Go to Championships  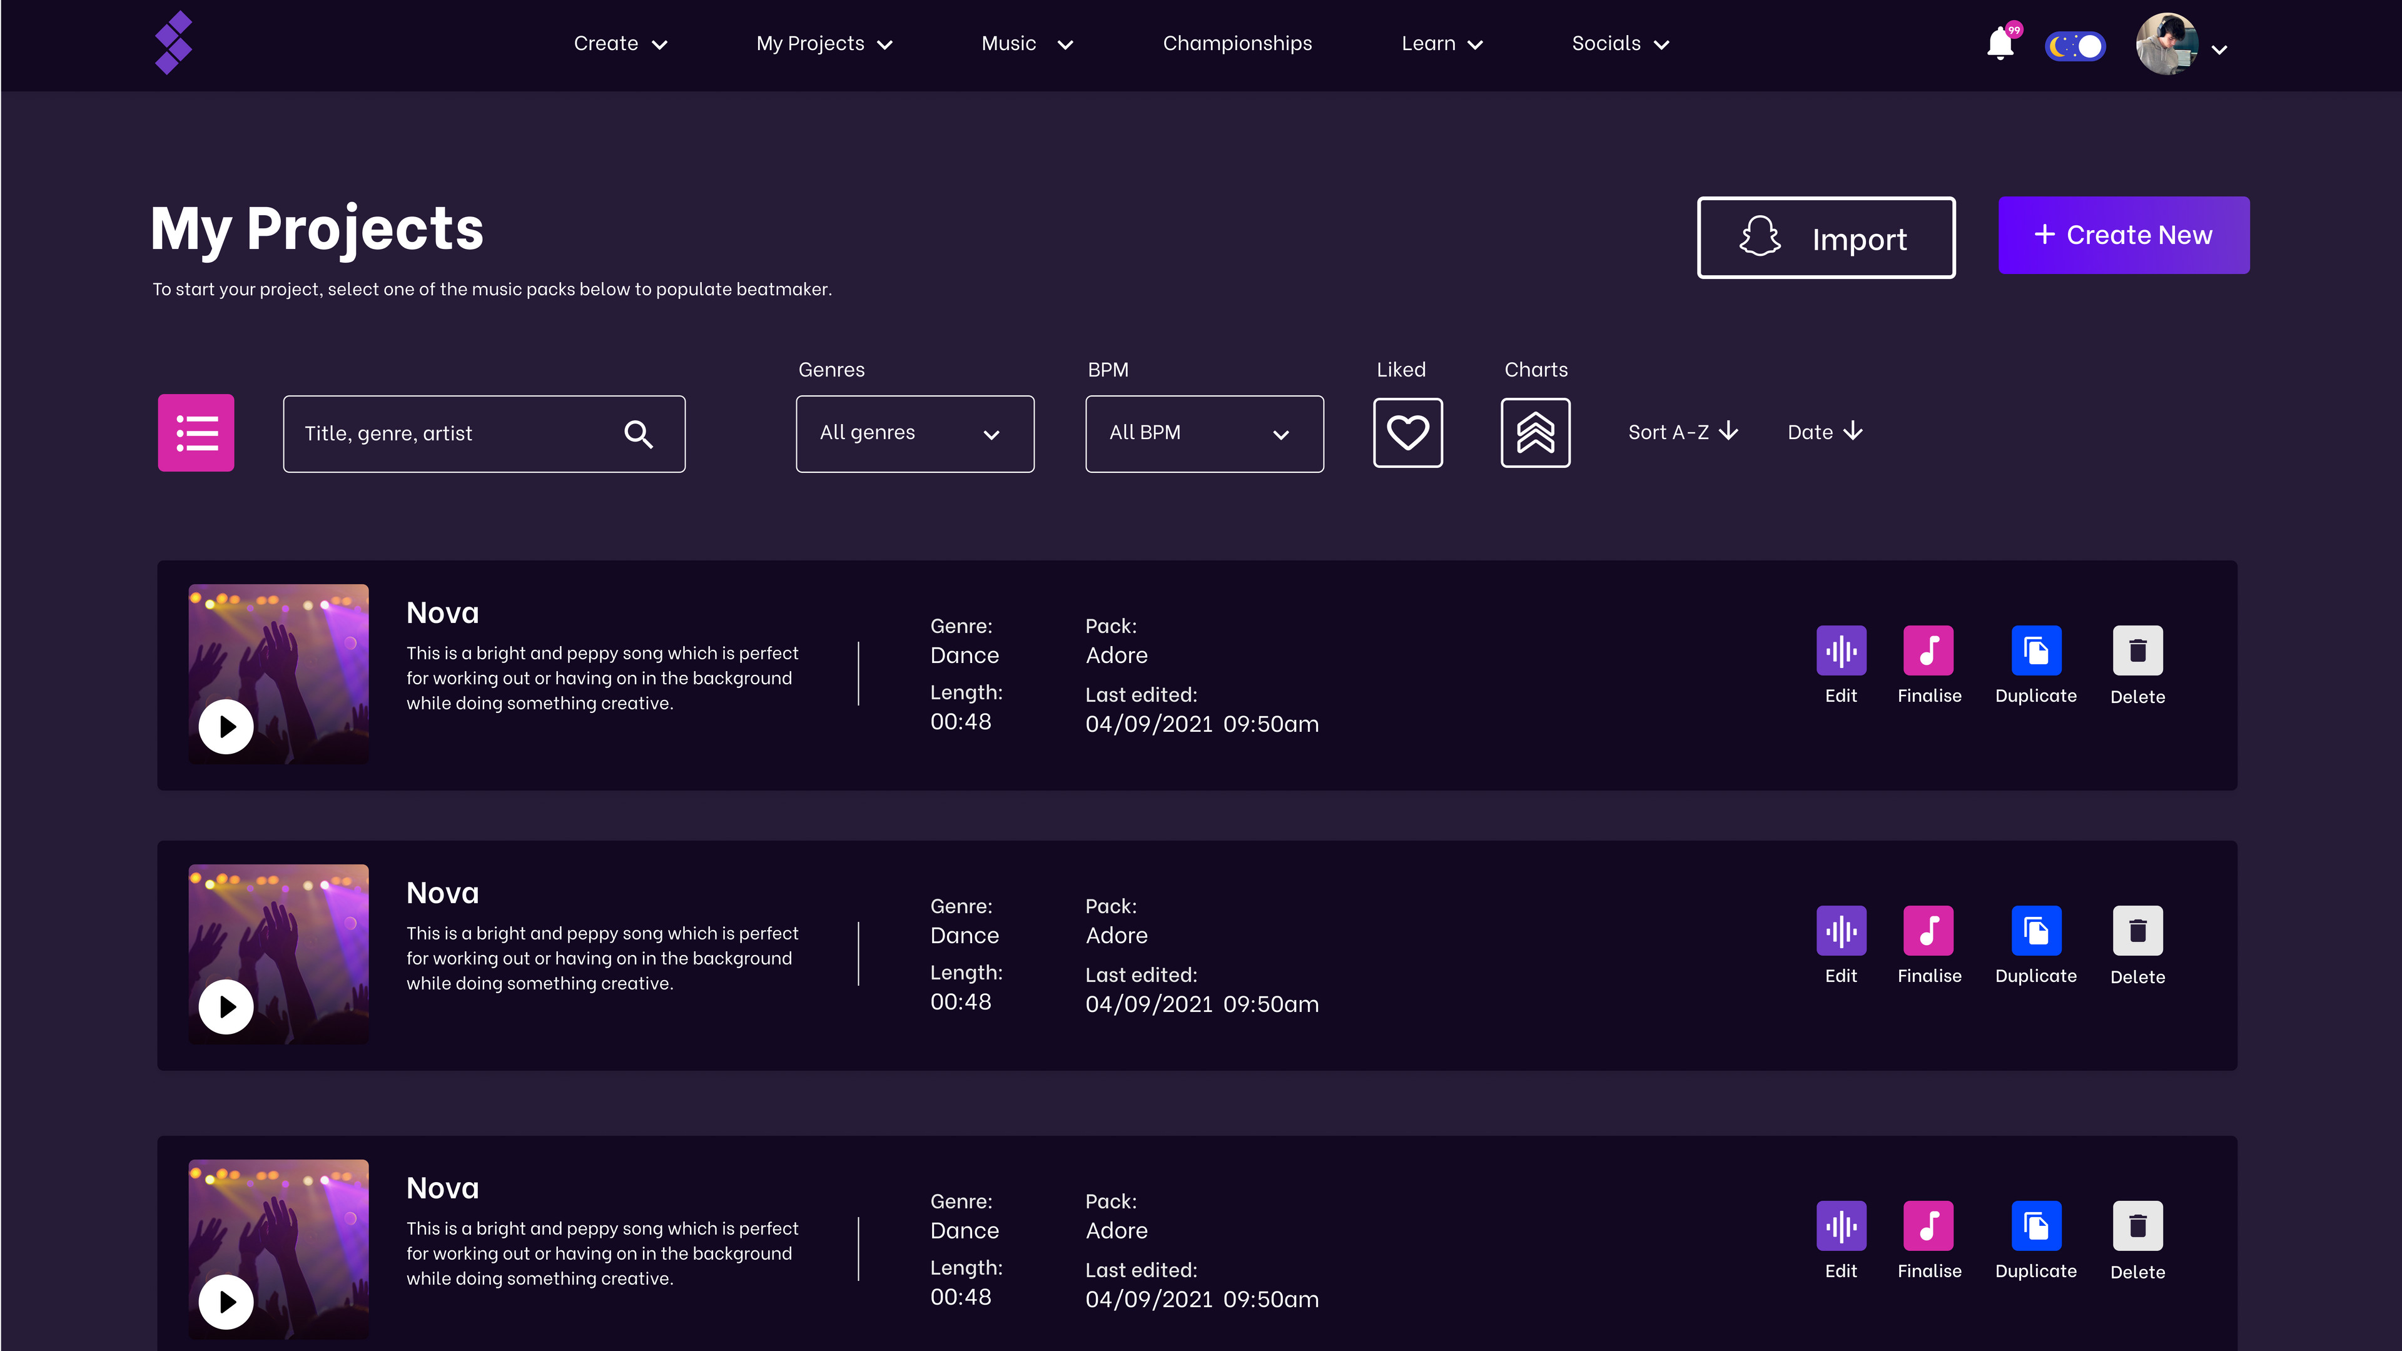pyautogui.click(x=1237, y=44)
